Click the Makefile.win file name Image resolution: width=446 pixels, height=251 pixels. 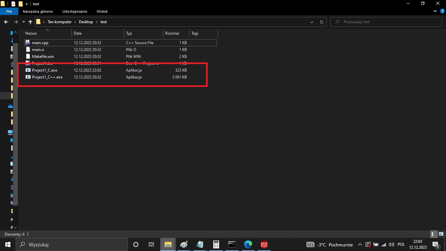click(x=43, y=57)
